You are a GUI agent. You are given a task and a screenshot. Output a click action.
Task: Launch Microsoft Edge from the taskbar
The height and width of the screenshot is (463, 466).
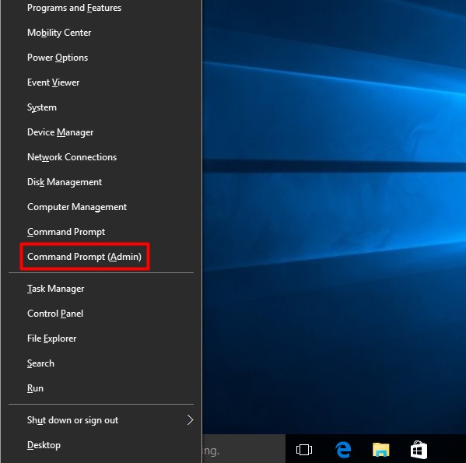[343, 449]
